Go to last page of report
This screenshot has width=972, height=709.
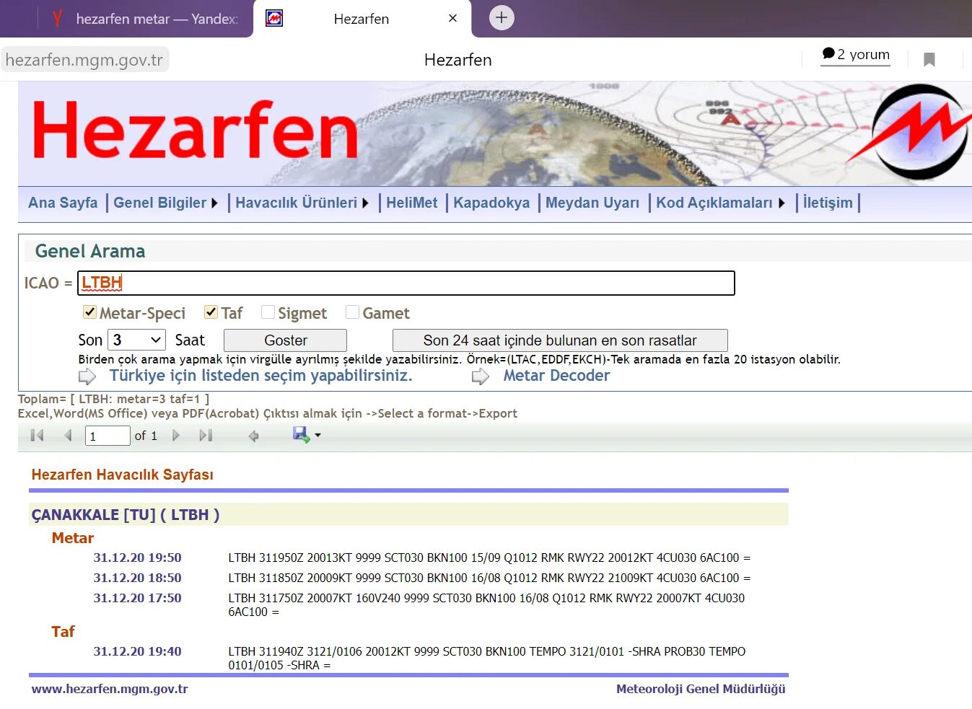click(x=206, y=436)
